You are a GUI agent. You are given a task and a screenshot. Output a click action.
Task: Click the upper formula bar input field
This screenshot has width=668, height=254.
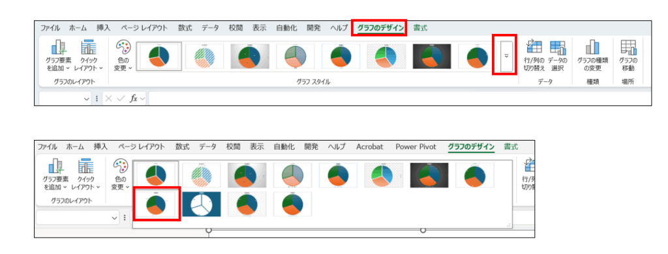[400, 99]
